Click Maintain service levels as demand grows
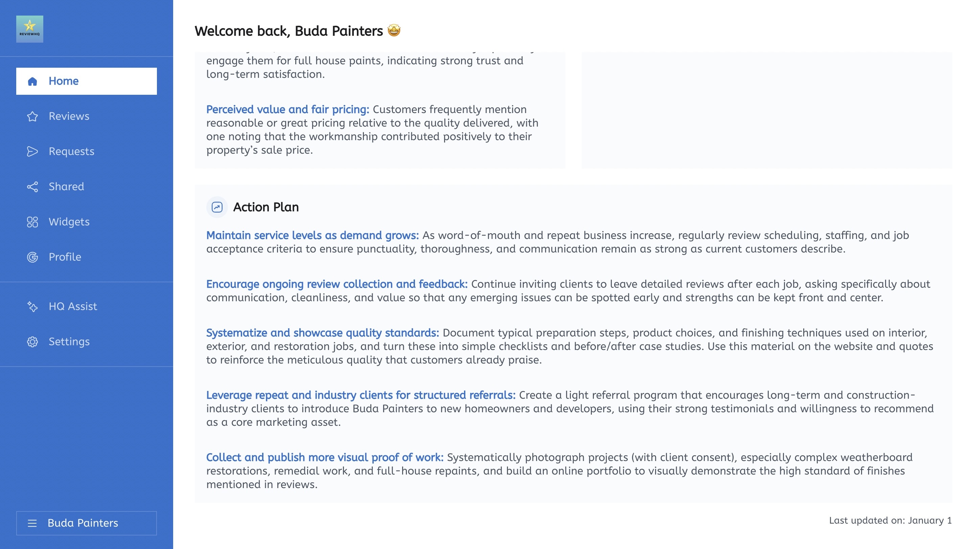The height and width of the screenshot is (549, 974). pos(312,235)
